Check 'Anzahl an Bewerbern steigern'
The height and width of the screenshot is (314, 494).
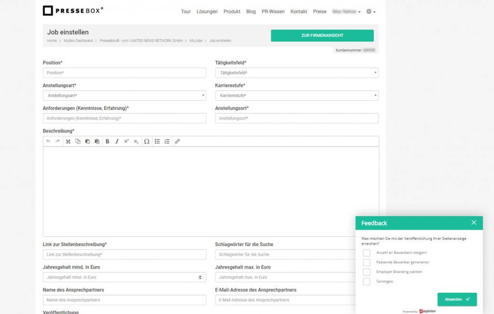click(367, 252)
